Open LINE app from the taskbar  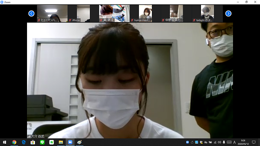click(42, 142)
